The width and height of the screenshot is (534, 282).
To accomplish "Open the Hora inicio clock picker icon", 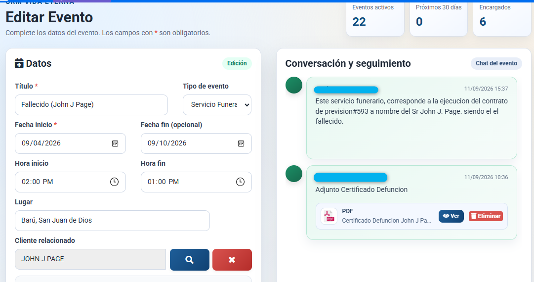I will click(114, 182).
